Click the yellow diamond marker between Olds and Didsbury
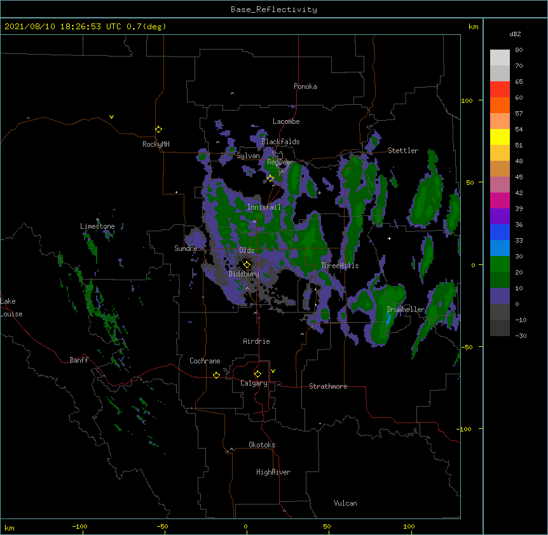Viewport: 548px width, 535px height. pos(247,264)
